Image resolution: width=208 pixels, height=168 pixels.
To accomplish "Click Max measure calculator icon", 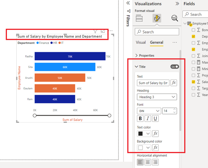I will [199, 62].
